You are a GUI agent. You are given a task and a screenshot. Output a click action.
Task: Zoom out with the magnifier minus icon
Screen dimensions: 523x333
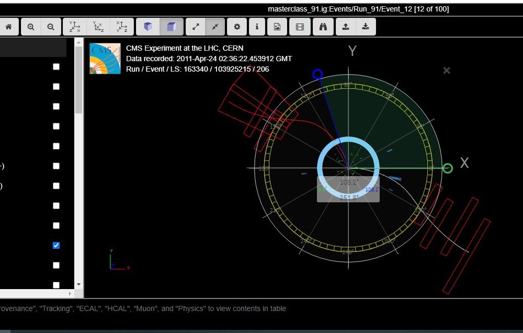tap(51, 27)
